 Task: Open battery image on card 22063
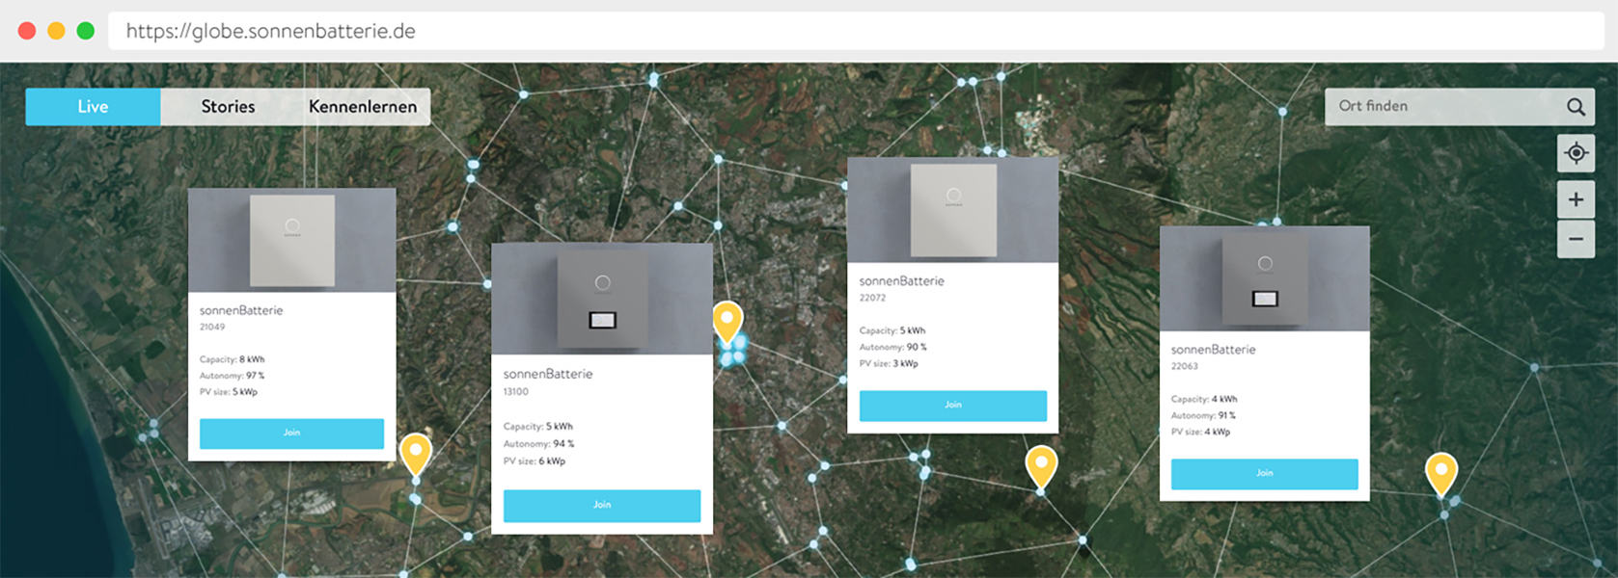coord(1264,280)
